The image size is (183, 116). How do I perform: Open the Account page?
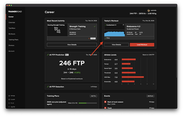(x=11, y=51)
